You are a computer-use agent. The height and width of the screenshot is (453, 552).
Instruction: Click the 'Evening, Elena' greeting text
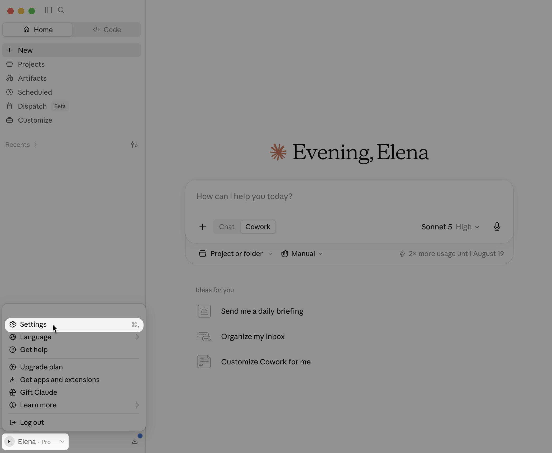(x=360, y=152)
